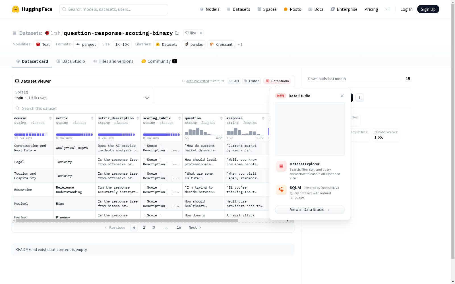This screenshot has height=284, width=455.
Task: Click the SQL AI sparkle icon
Action: click(281, 190)
